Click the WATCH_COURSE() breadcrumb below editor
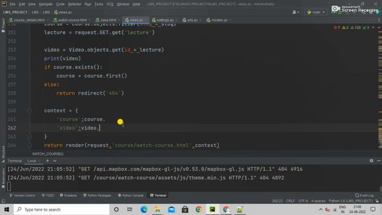This screenshot has width=382, height=215. tap(48, 154)
